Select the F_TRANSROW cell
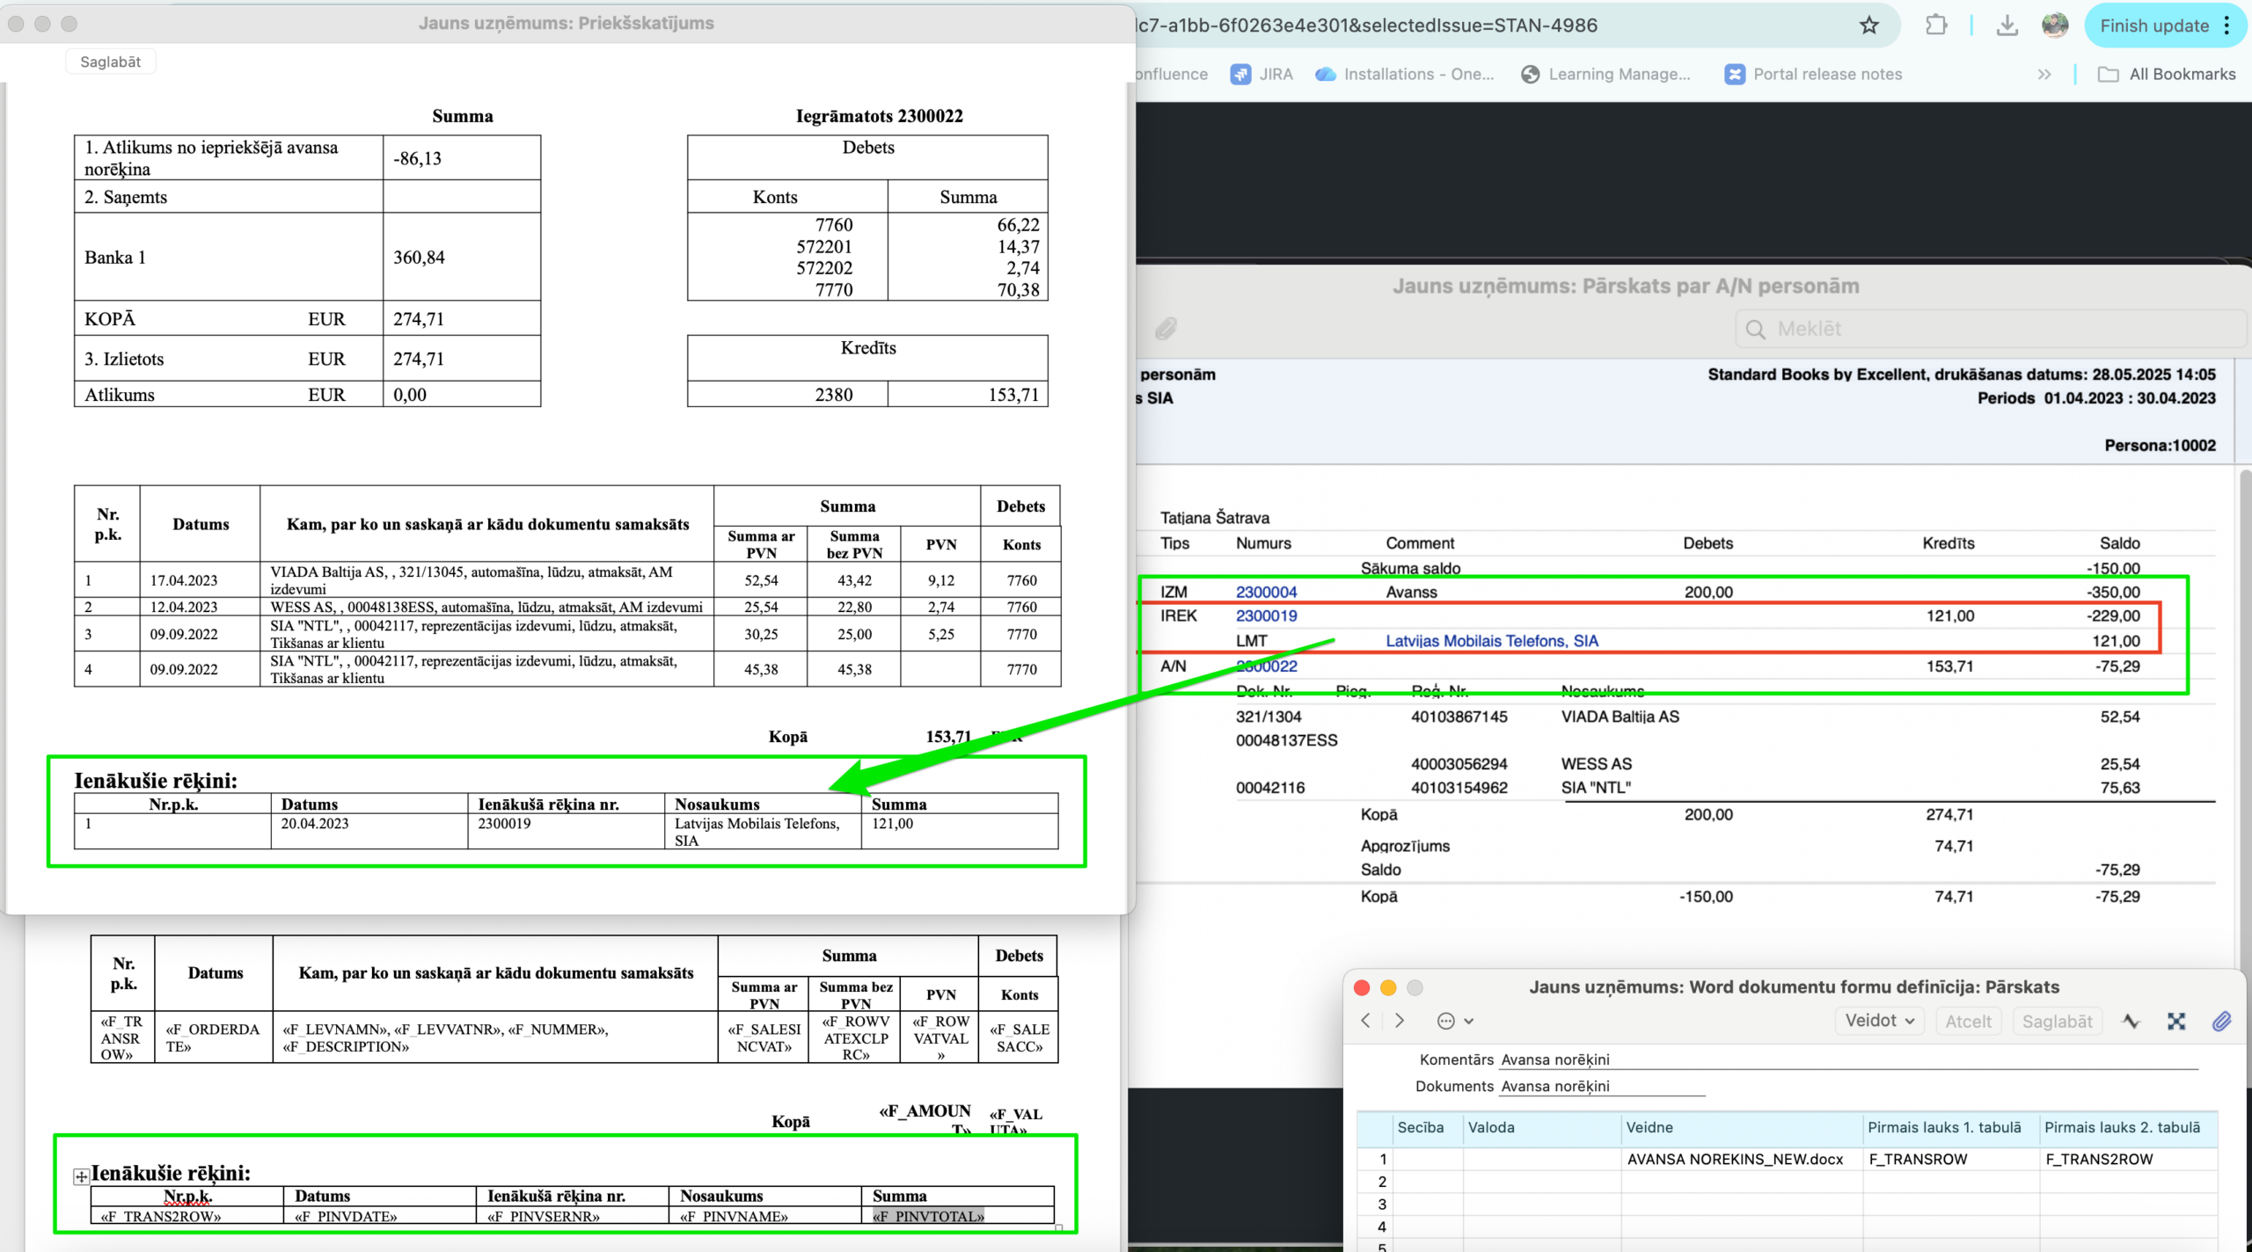 click(1950, 1160)
